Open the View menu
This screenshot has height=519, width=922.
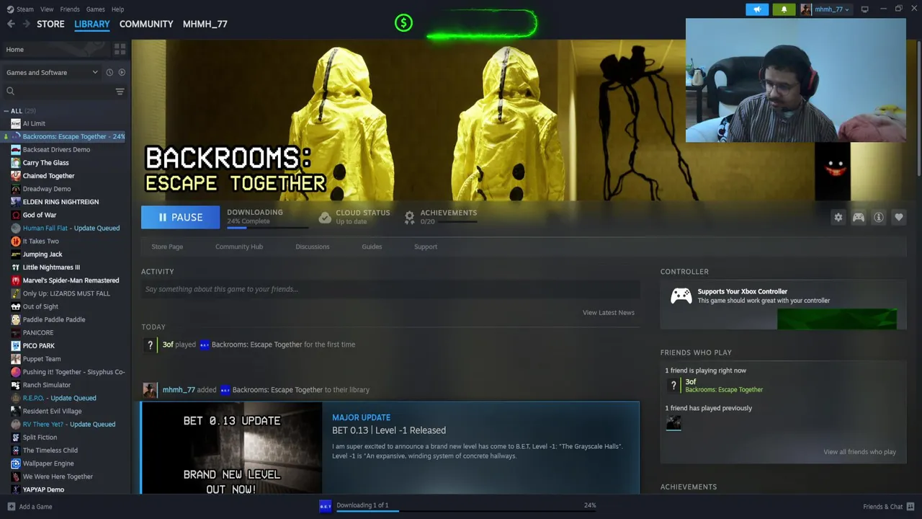47,9
